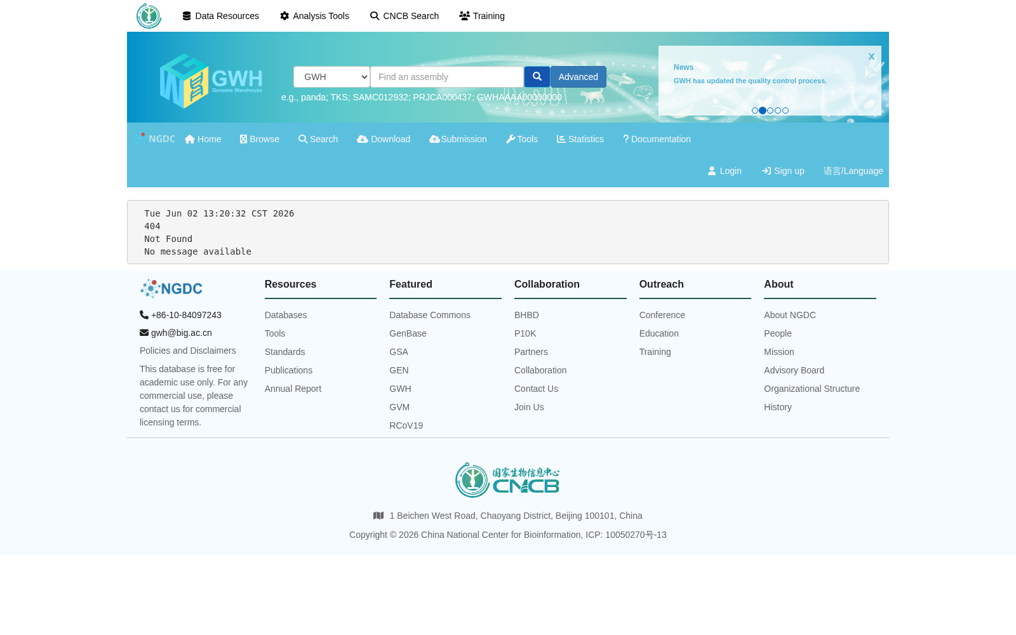Open GWH link under Featured
This screenshot has height=635, width=1016.
400,389
